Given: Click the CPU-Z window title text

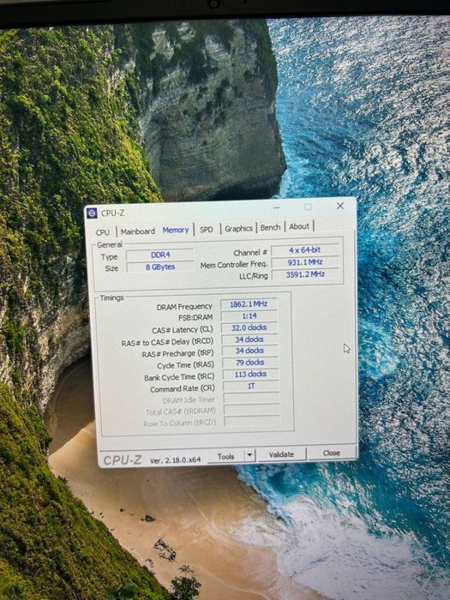Looking at the screenshot, I should click(112, 213).
